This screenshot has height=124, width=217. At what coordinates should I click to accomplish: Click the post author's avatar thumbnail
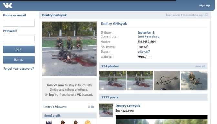click(x=106, y=110)
